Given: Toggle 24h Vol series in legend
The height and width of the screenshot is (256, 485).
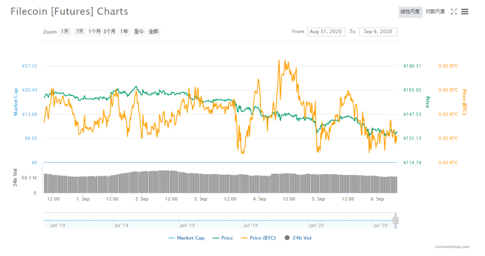Looking at the screenshot, I should tap(298, 238).
